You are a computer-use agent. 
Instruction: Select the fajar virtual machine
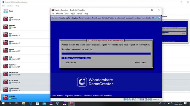pos(26,19)
